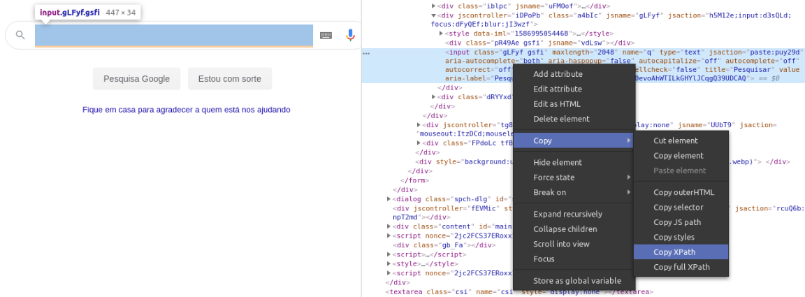Viewport: 805px width, 297px height.
Task: Expand the div class content node
Action: tap(389, 226)
